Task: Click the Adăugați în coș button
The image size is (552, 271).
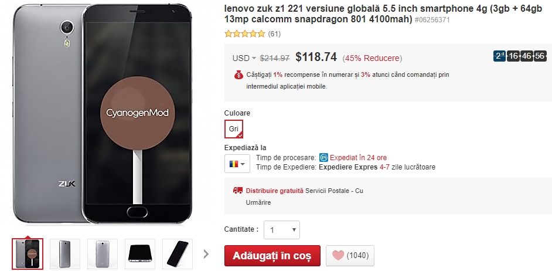Action: click(272, 256)
